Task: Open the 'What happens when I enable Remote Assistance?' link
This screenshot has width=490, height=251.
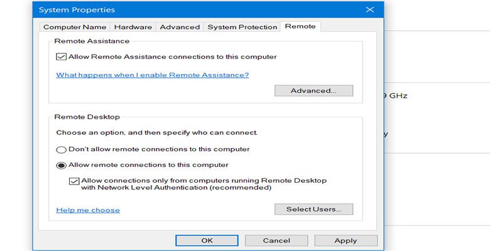Action: click(153, 75)
